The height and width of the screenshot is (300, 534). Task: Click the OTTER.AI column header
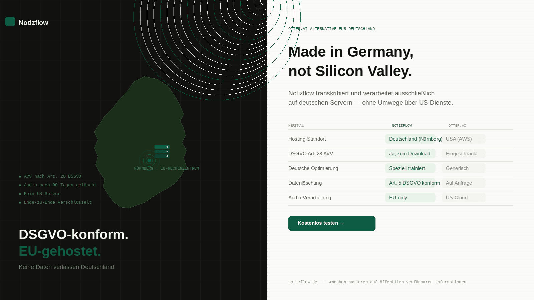tap(457, 126)
